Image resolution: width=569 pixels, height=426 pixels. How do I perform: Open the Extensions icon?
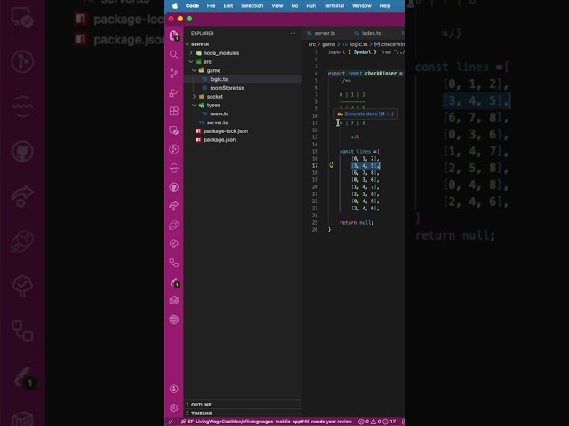[174, 111]
